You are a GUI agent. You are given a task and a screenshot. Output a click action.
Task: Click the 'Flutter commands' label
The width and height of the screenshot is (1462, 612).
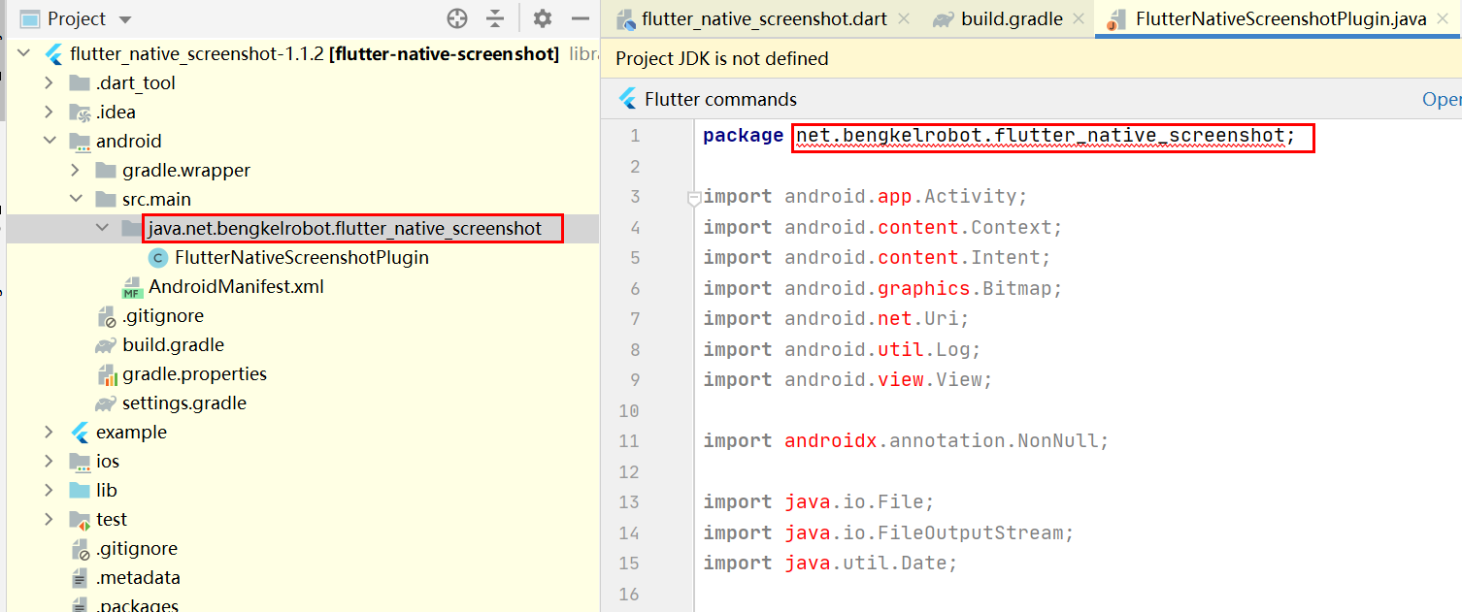(720, 99)
